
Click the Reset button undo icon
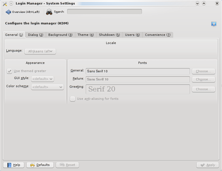click(62, 165)
